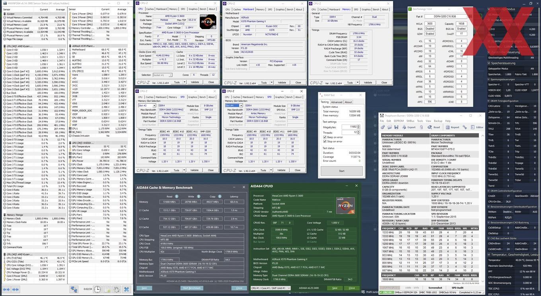Increase Megabytes value in RAM Test stepper

[359, 126]
